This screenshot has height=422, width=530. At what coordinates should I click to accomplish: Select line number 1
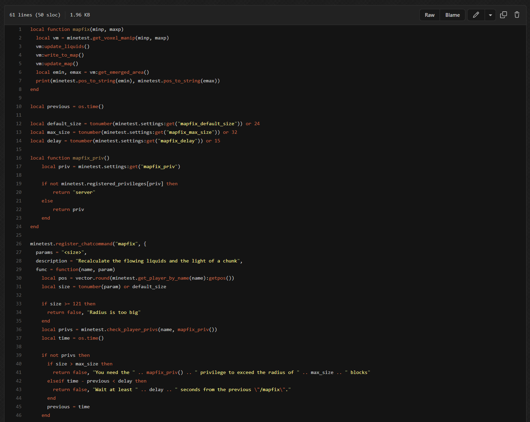[20, 30]
